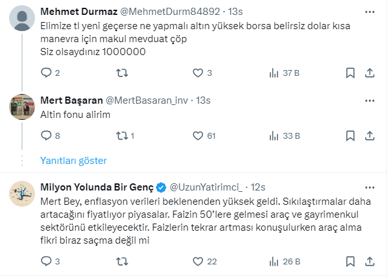Open the @MertBasaran_inv handle link
The image size is (391, 278).
pos(149,100)
